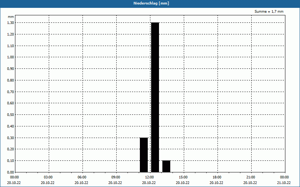This screenshot has width=300, height=187.
Task: Click the 1,00 y-axis label
Action: 10,57
